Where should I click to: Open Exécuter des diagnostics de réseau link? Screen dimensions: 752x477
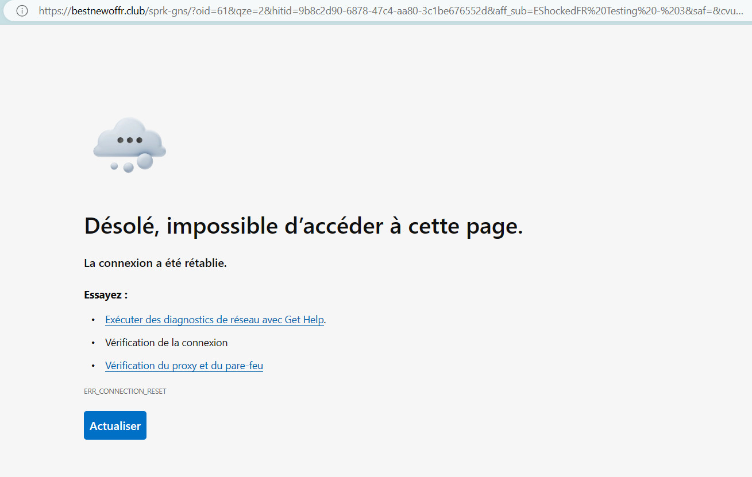(214, 320)
